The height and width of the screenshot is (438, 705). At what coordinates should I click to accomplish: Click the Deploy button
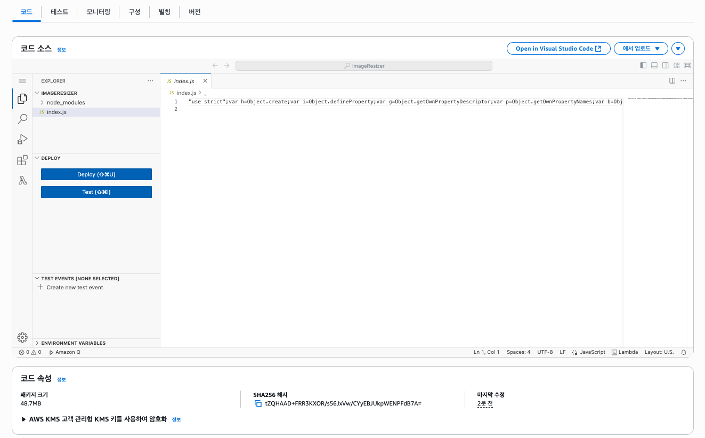[x=96, y=174]
